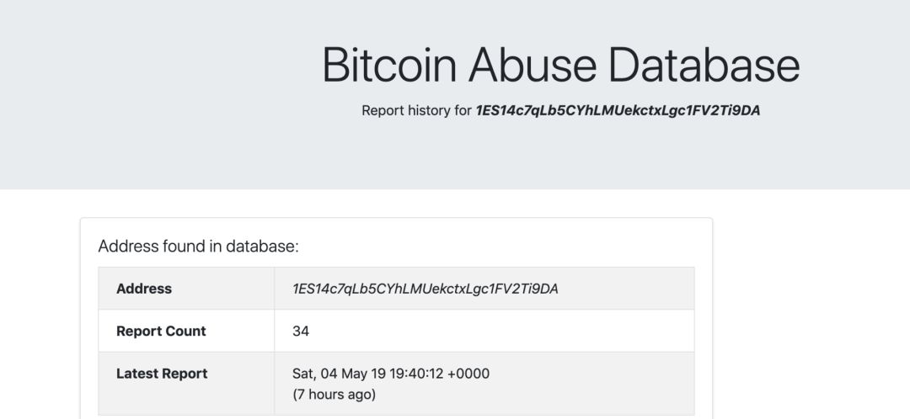Click the word "Bitcoin" in page title

[x=388, y=65]
